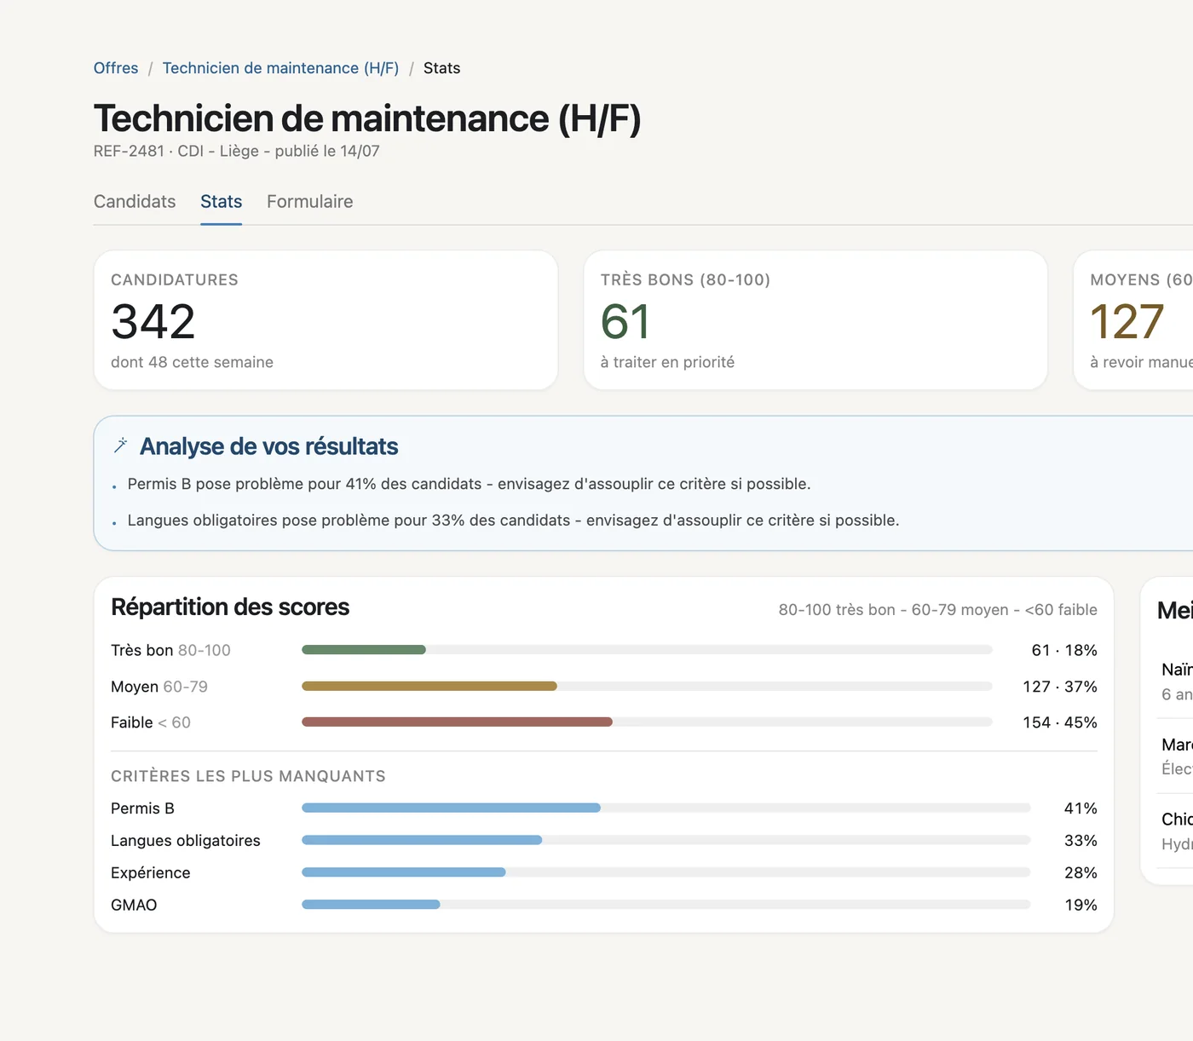Image resolution: width=1193 pixels, height=1041 pixels.
Task: Click the "dont 48 cette semaine" text
Action: tap(192, 362)
